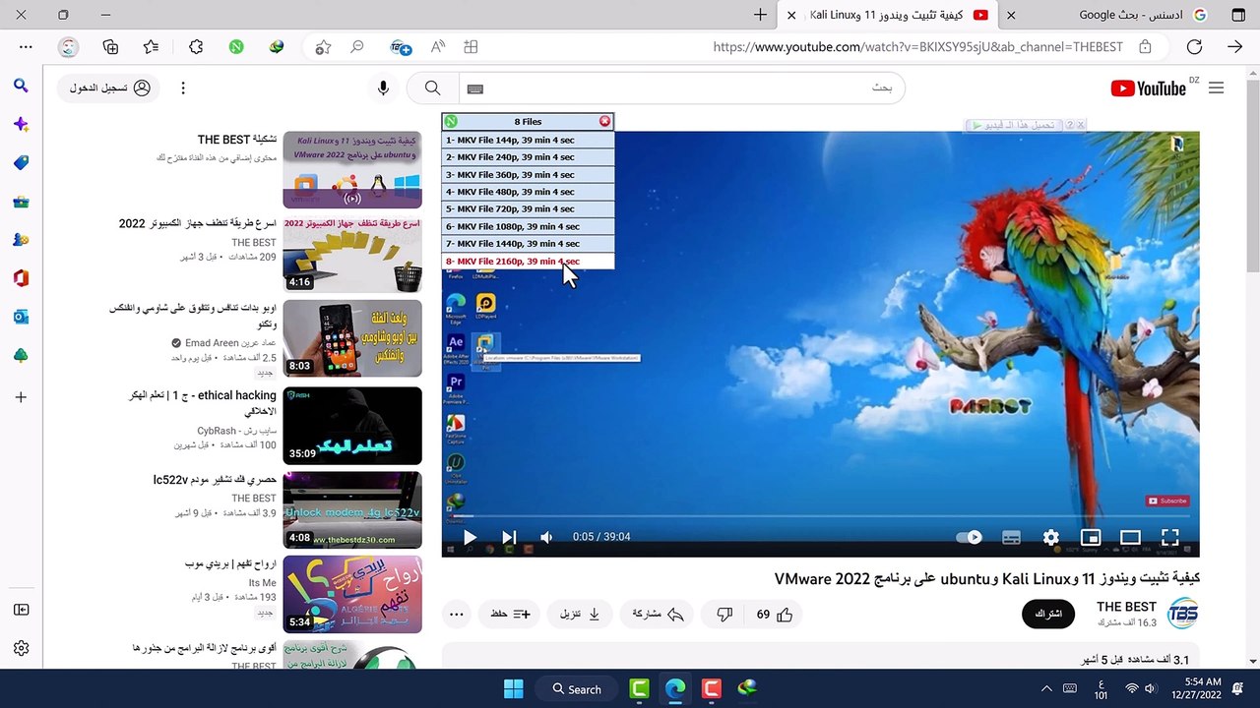This screenshot has width=1260, height=708.
Task: Refresh the page in Edge
Action: pyautogui.click(x=1194, y=47)
